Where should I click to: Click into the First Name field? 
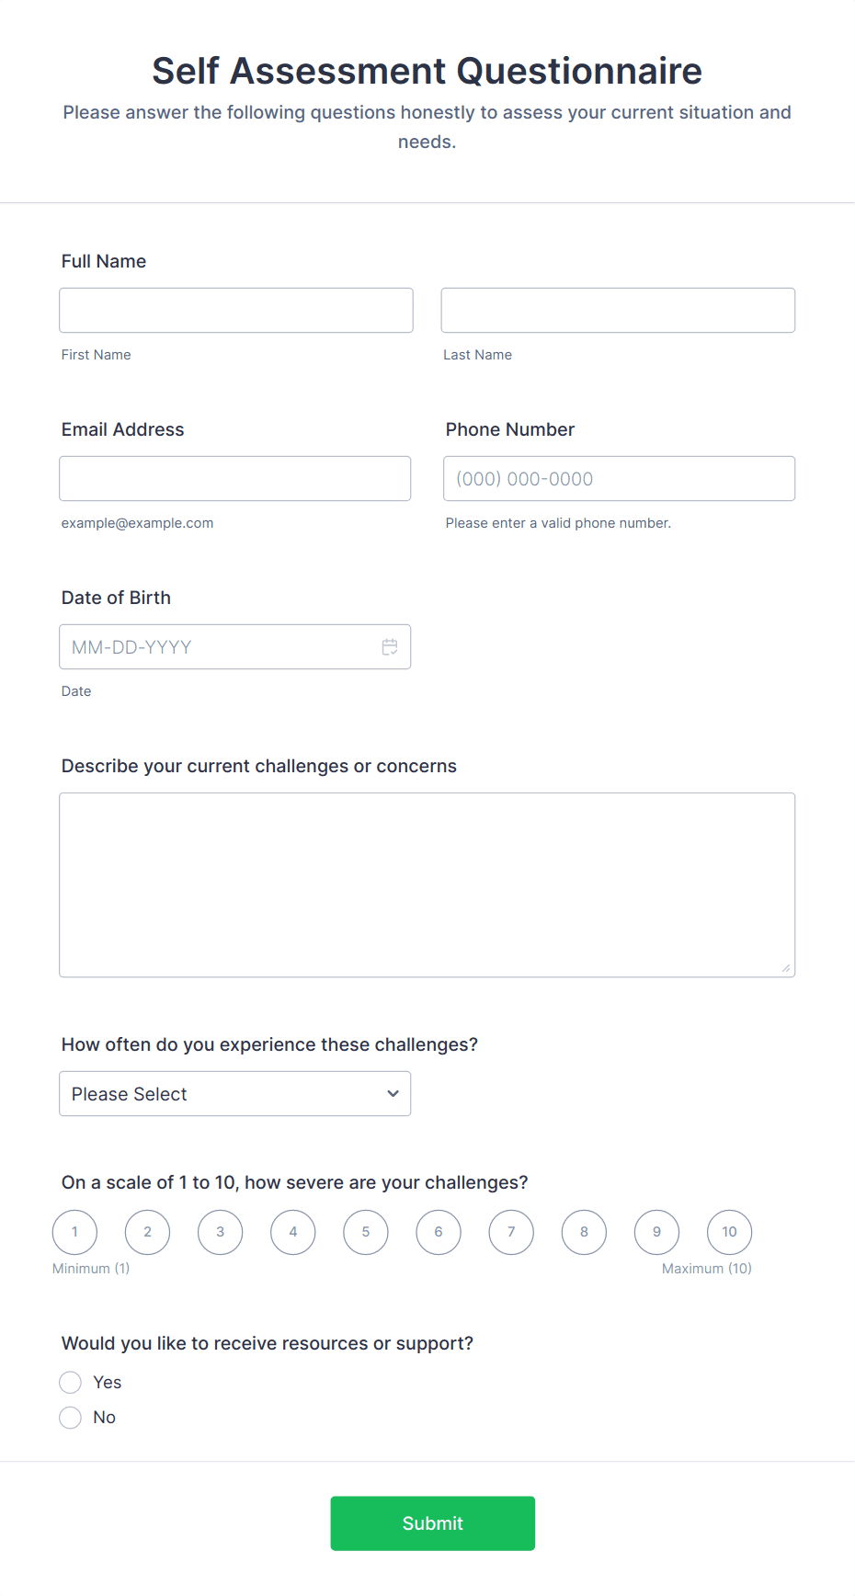pyautogui.click(x=235, y=310)
